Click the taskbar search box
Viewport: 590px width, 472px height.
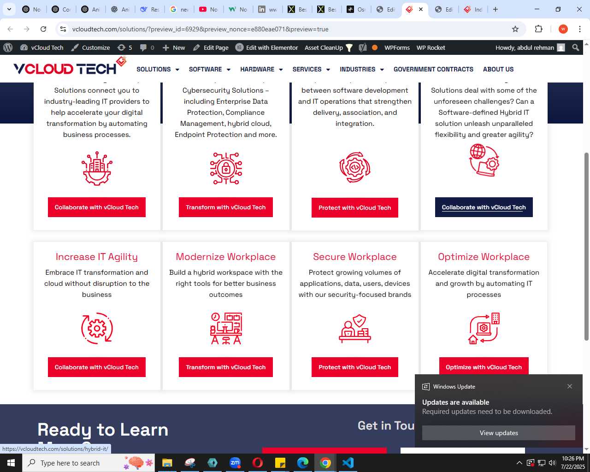88,463
